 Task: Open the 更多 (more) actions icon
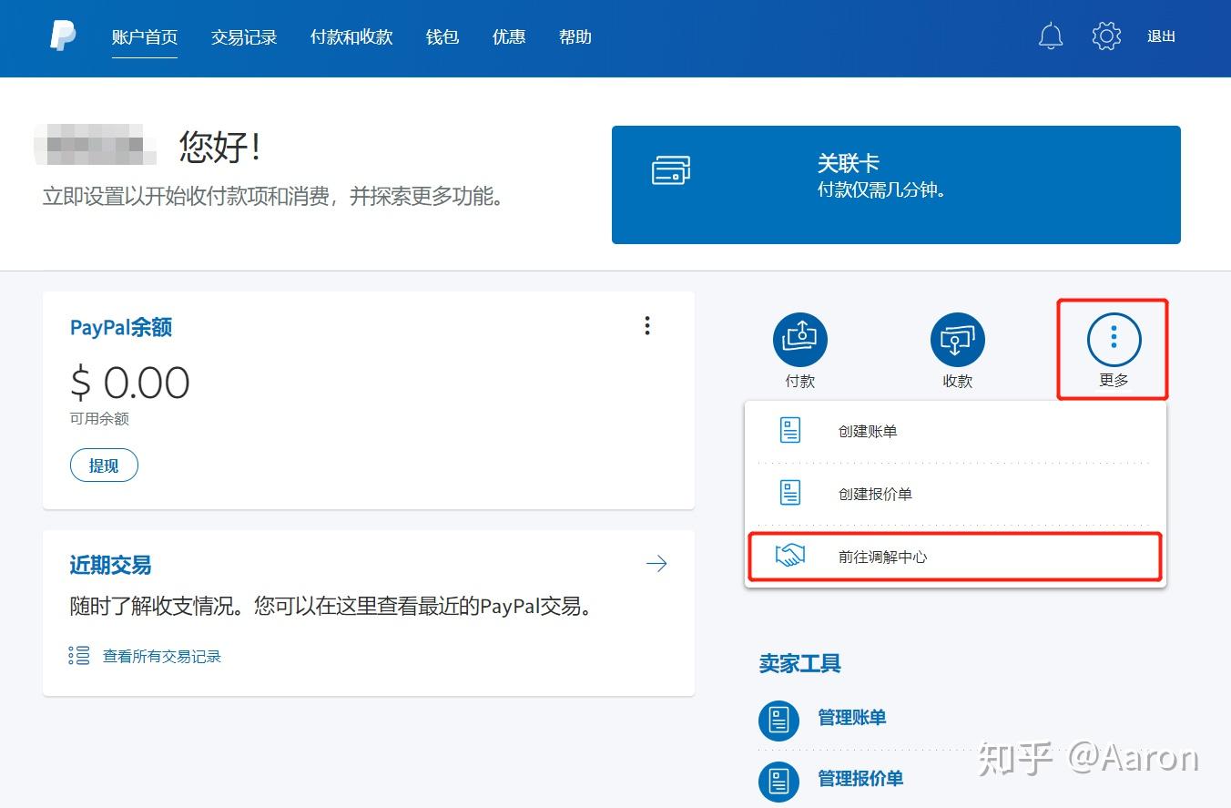[1113, 338]
